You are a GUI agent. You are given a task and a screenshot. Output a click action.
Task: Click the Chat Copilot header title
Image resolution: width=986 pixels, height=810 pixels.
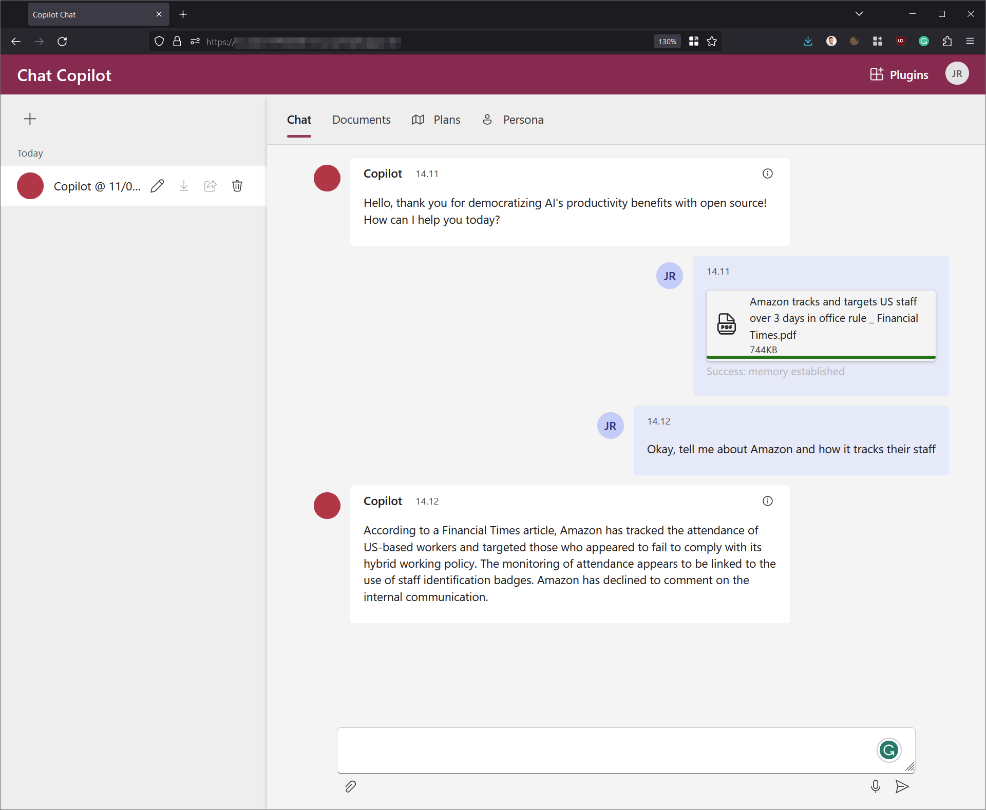tap(64, 75)
